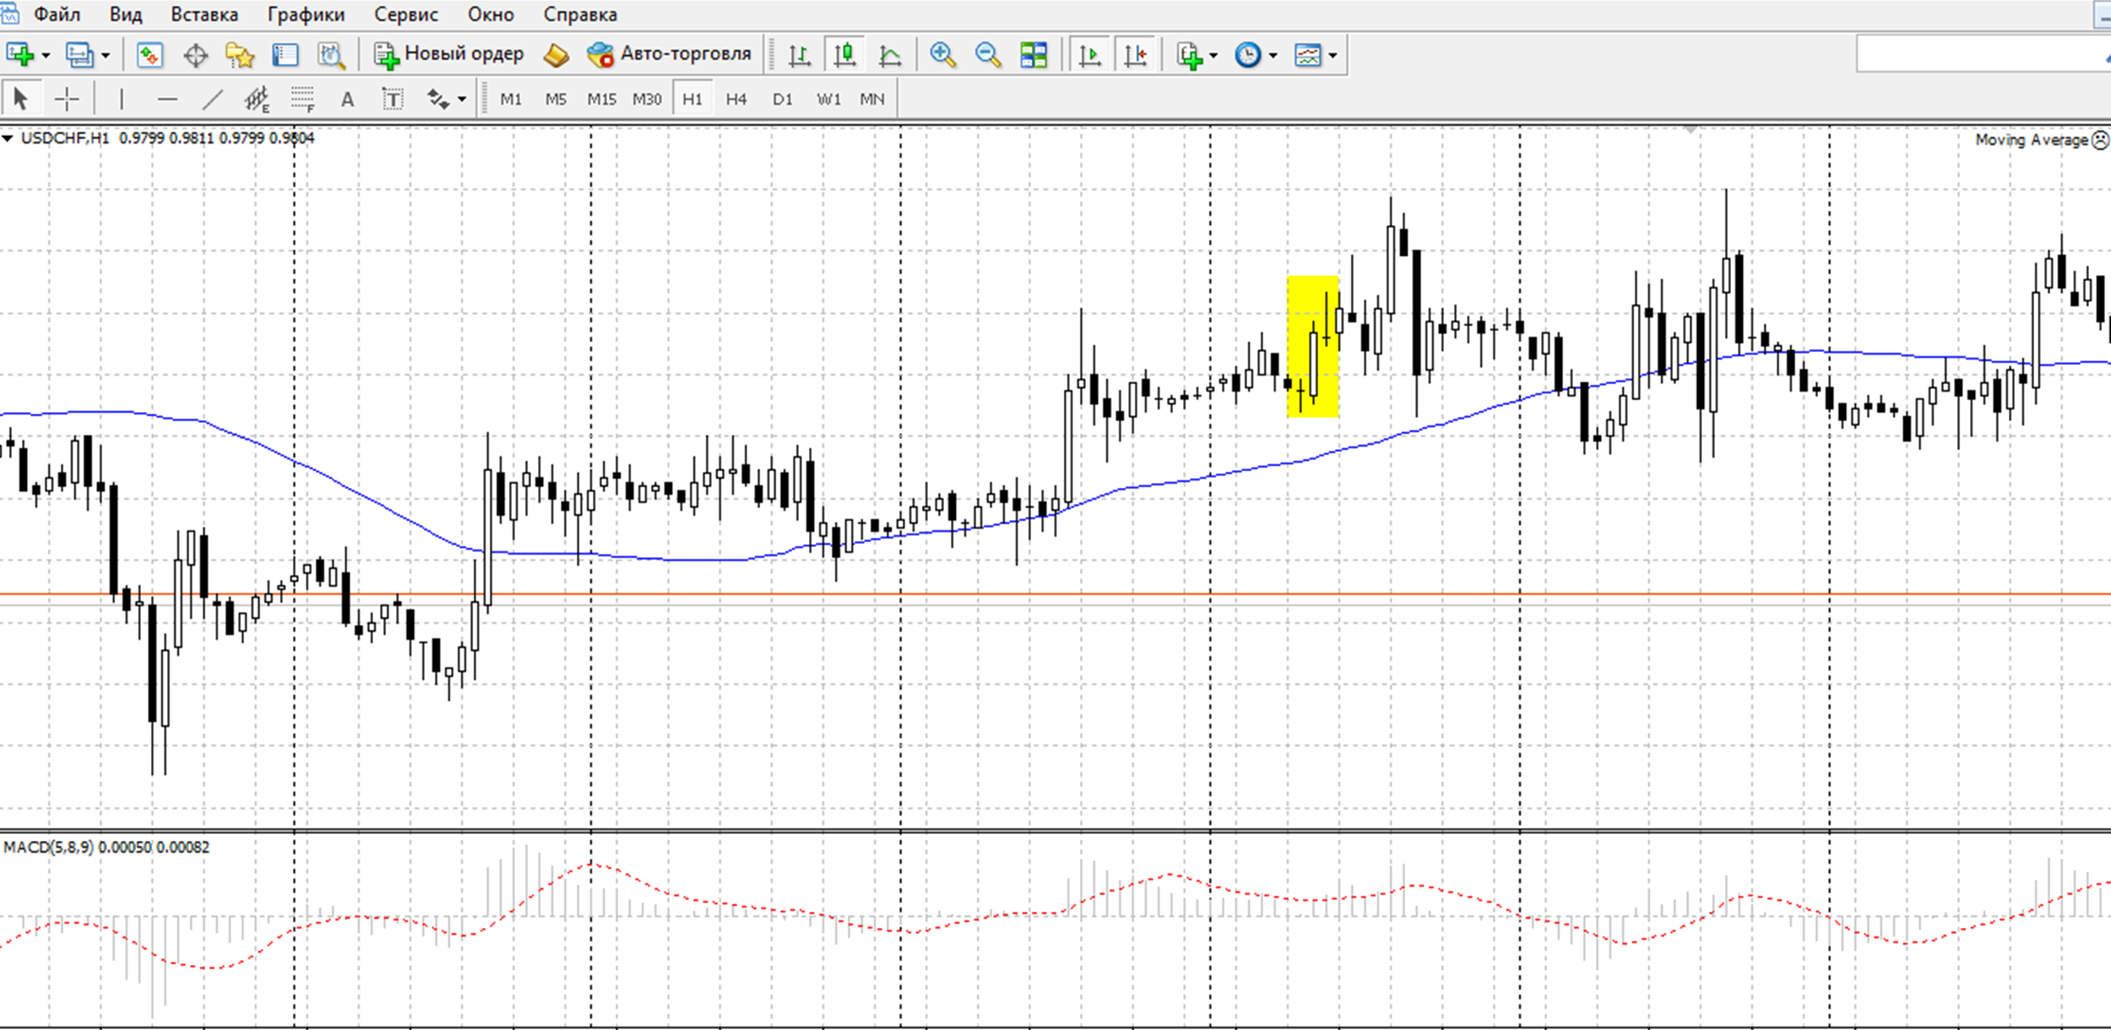Switch chart to bar chart mode
This screenshot has width=2111, height=1030.
pyautogui.click(x=799, y=55)
